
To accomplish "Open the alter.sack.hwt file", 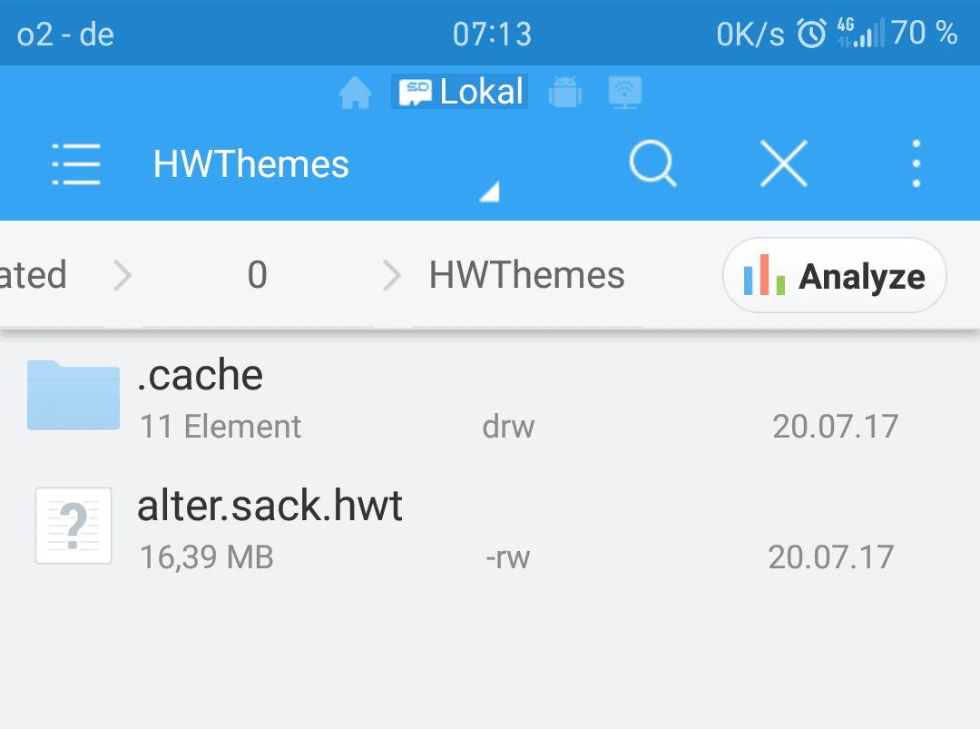I will coord(490,529).
